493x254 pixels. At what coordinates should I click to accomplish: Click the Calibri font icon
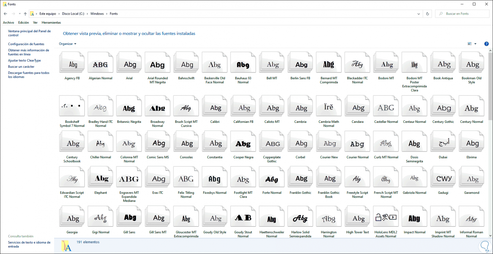215,106
